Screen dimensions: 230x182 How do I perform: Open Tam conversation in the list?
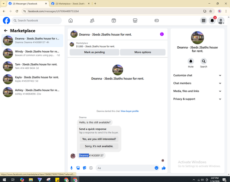click(32, 66)
